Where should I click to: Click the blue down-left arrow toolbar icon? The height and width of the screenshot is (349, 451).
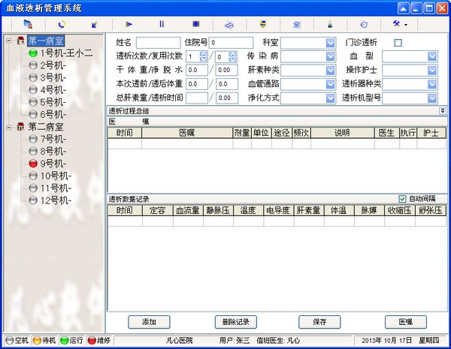(x=95, y=25)
